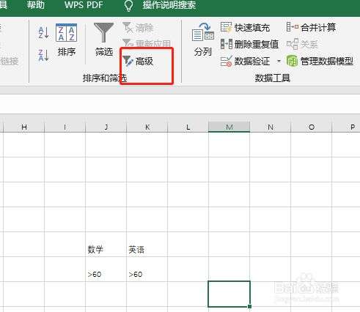Select column O header
360x312 pixels.
312,127
